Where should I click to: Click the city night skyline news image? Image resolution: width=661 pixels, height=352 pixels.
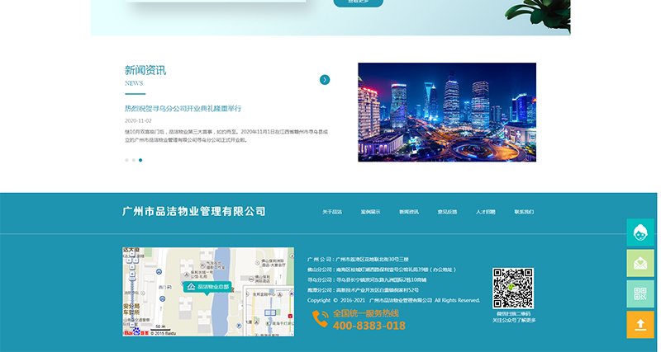[446, 112]
